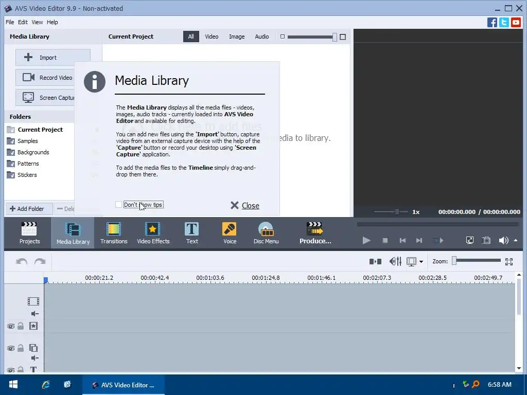Open the Voice recording tool
This screenshot has width=527, height=395.
point(230,233)
